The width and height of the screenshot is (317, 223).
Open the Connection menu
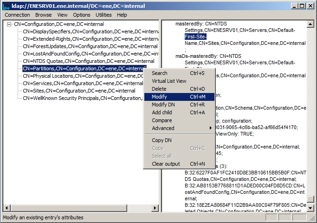tap(17, 15)
